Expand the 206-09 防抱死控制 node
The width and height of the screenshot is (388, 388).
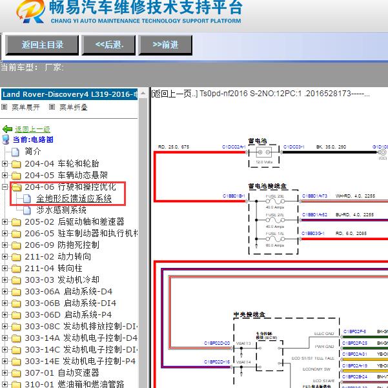pyautogui.click(x=5, y=245)
